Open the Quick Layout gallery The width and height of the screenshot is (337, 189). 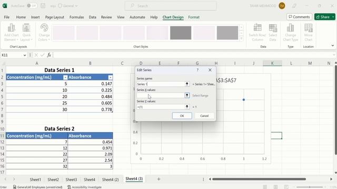pos(26,33)
